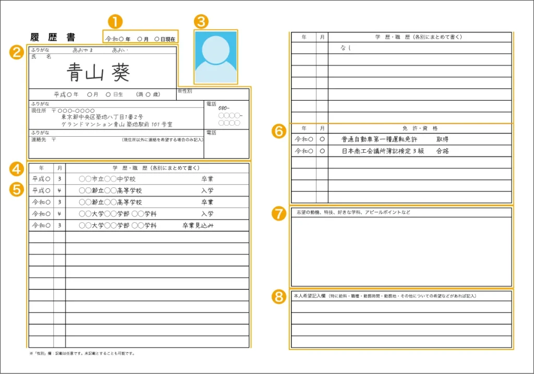Click the 免許・資格 header
The image size is (534, 374).
click(x=420, y=128)
